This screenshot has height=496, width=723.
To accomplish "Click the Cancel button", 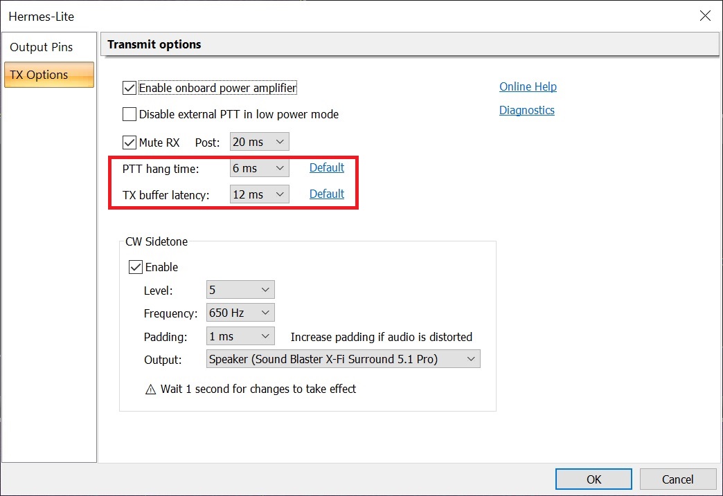I will (x=677, y=479).
